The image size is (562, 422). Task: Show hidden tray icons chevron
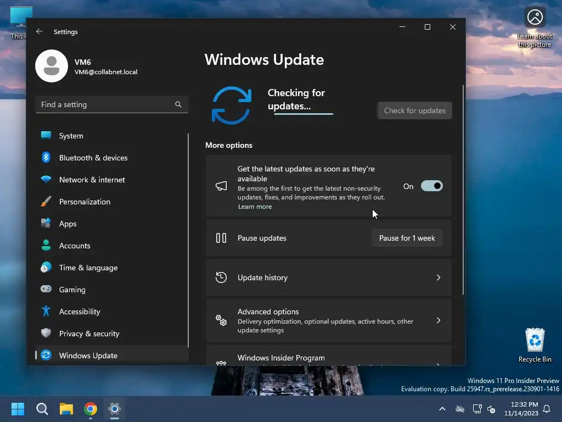coord(442,409)
